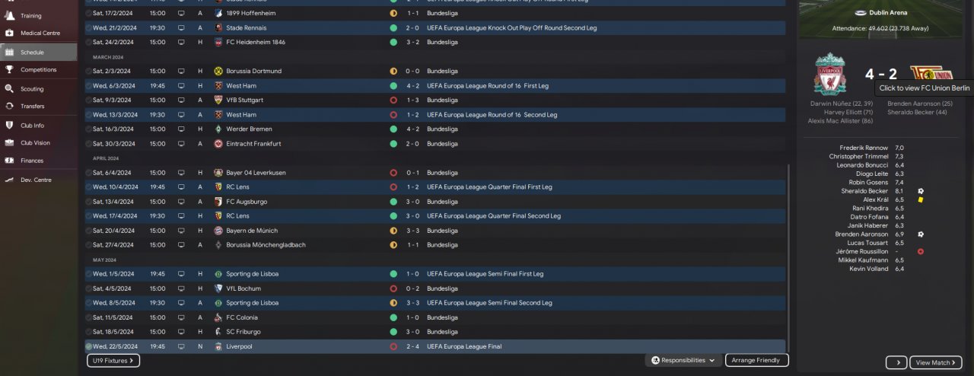Toggle the selection circle for 18/5/2024 SC Friburgo
Image resolution: width=974 pixels, height=376 pixels.
point(89,332)
